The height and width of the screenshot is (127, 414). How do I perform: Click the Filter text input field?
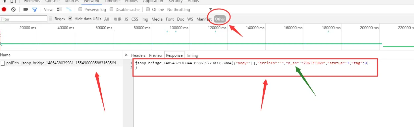tap(24, 19)
